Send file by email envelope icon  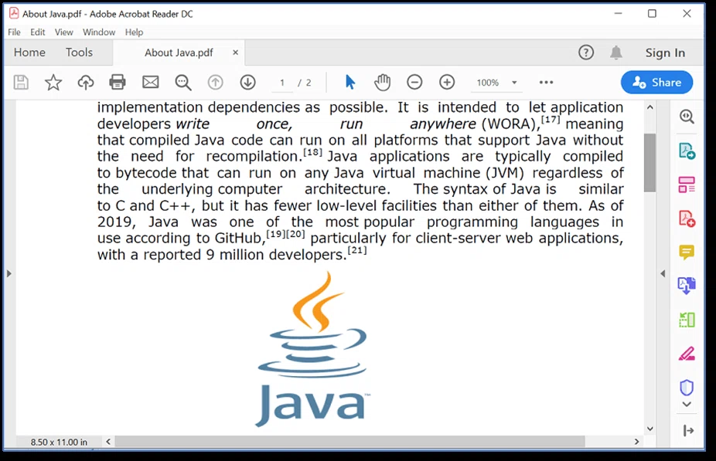pyautogui.click(x=150, y=83)
